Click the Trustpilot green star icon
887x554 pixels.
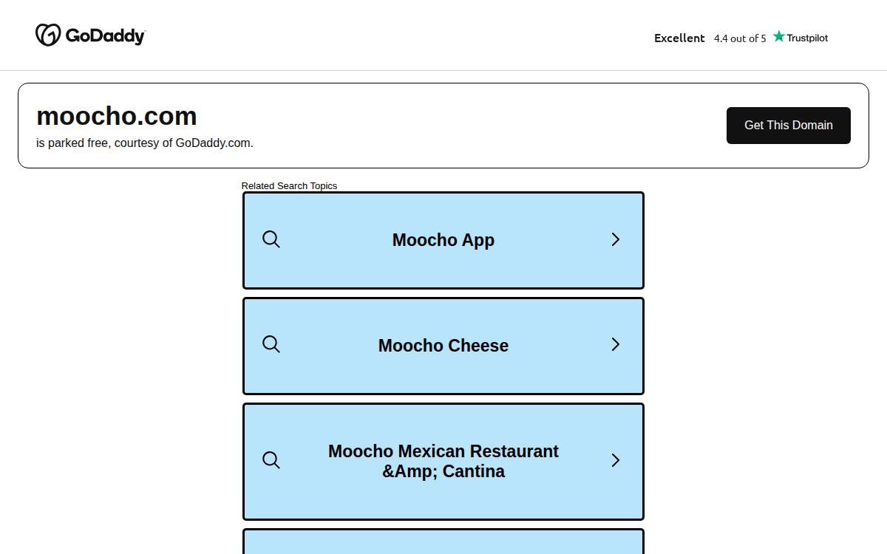pyautogui.click(x=779, y=36)
